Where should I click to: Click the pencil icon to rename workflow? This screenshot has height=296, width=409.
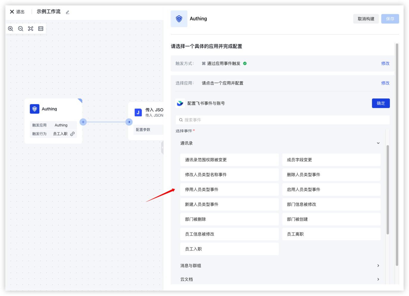(x=68, y=12)
